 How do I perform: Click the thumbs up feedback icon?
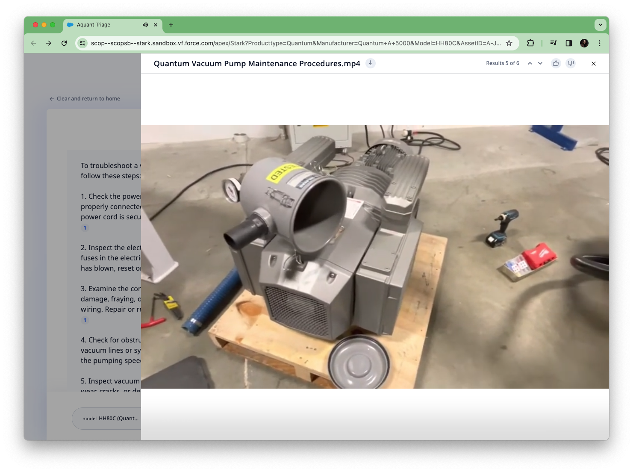556,63
